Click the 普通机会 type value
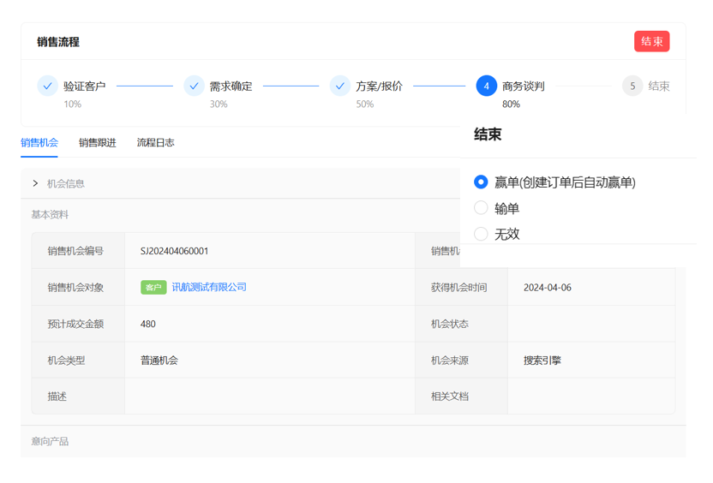This screenshot has width=713, height=483. pos(159,361)
